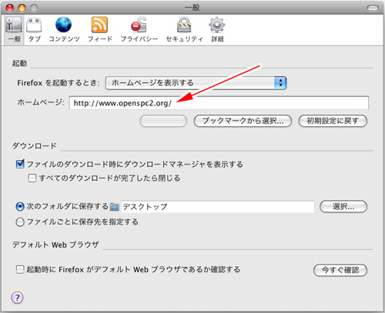Click the ホームページ URL input field

tap(219, 103)
